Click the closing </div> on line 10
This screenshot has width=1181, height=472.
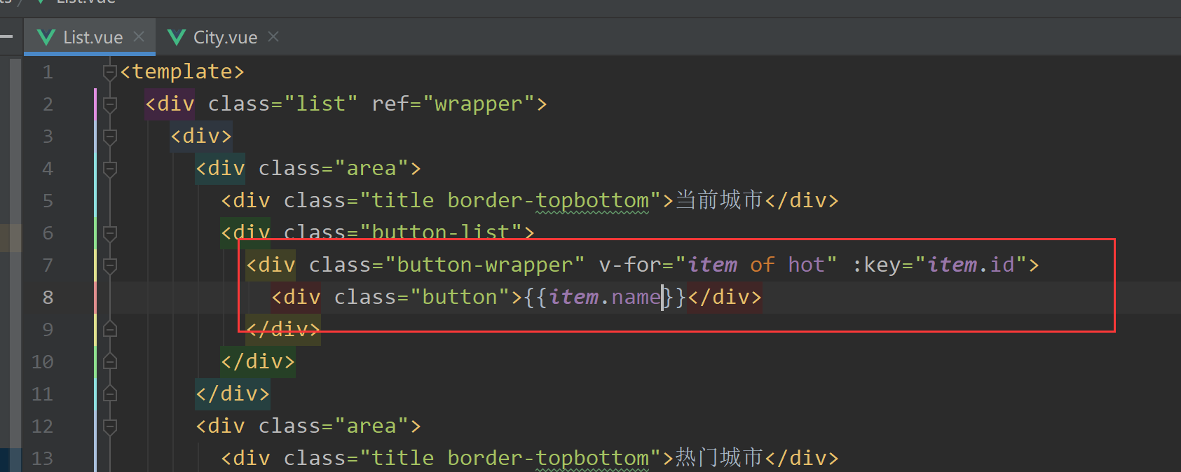pos(258,361)
